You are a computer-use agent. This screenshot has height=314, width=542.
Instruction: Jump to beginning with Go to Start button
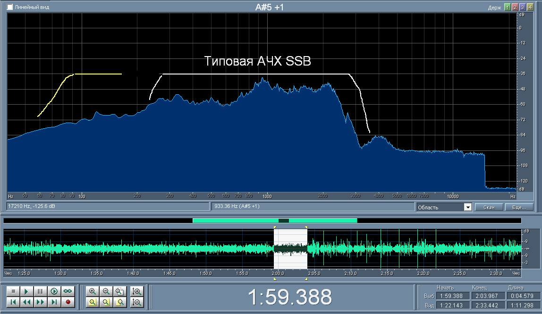13,302
